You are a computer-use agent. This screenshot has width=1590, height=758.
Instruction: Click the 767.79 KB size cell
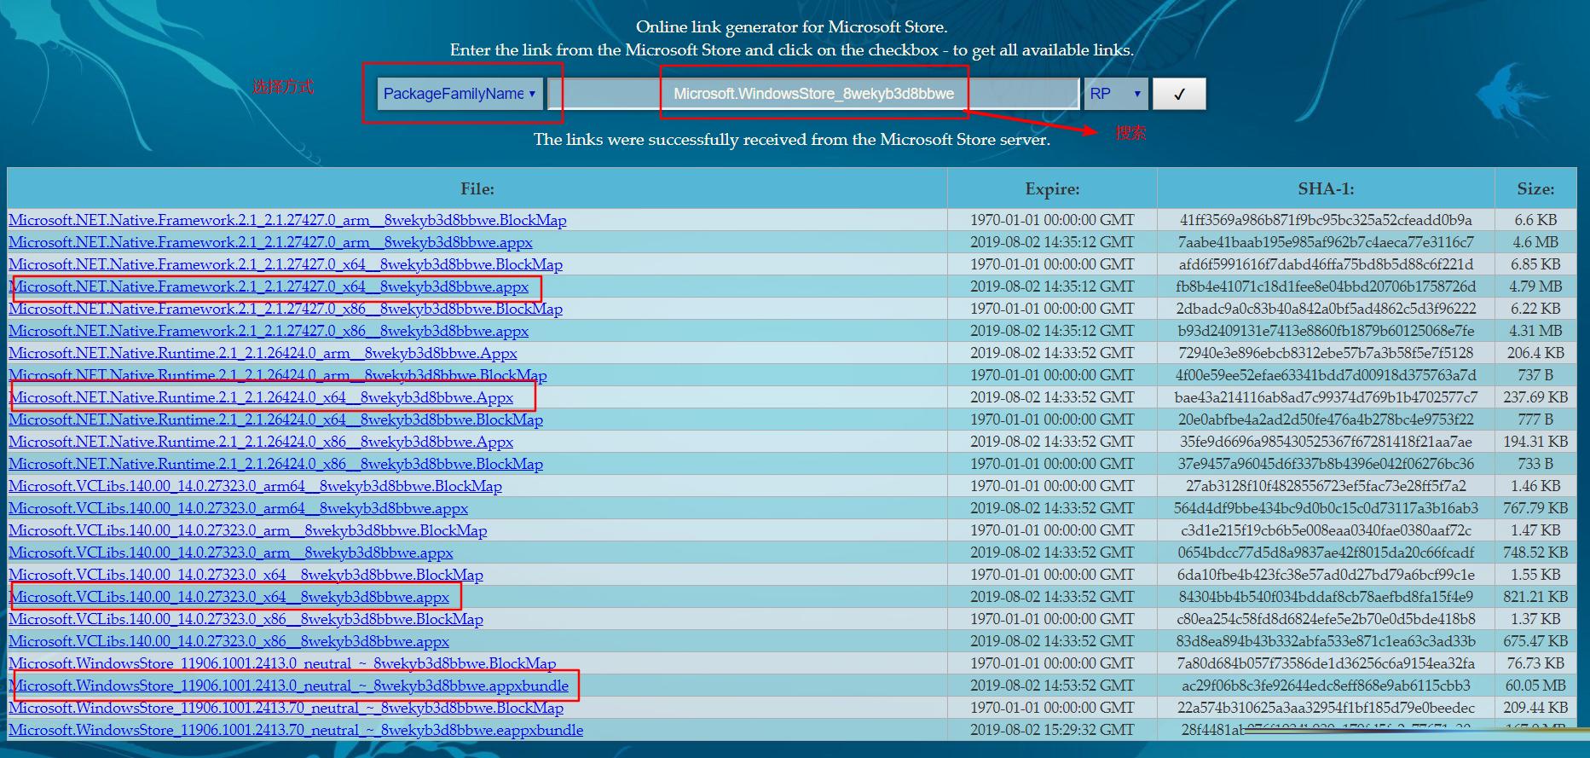coord(1535,508)
